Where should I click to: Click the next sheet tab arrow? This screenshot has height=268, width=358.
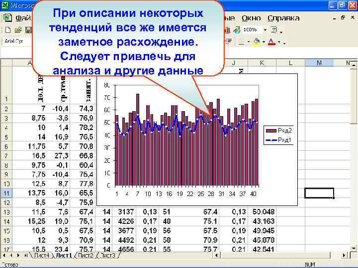coord(18,255)
